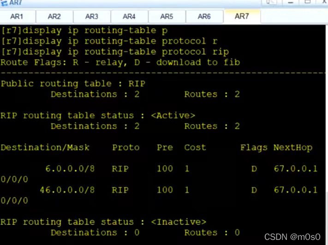Click the first 'display ip routing-table p' line
This screenshot has height=245, width=328.
pos(84,30)
